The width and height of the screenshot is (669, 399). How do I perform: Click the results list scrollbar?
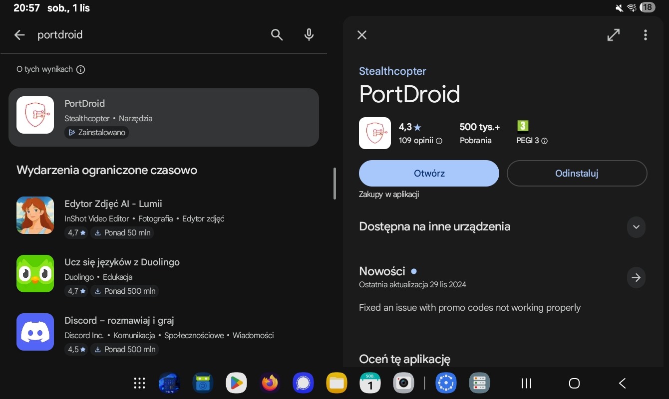point(334,184)
